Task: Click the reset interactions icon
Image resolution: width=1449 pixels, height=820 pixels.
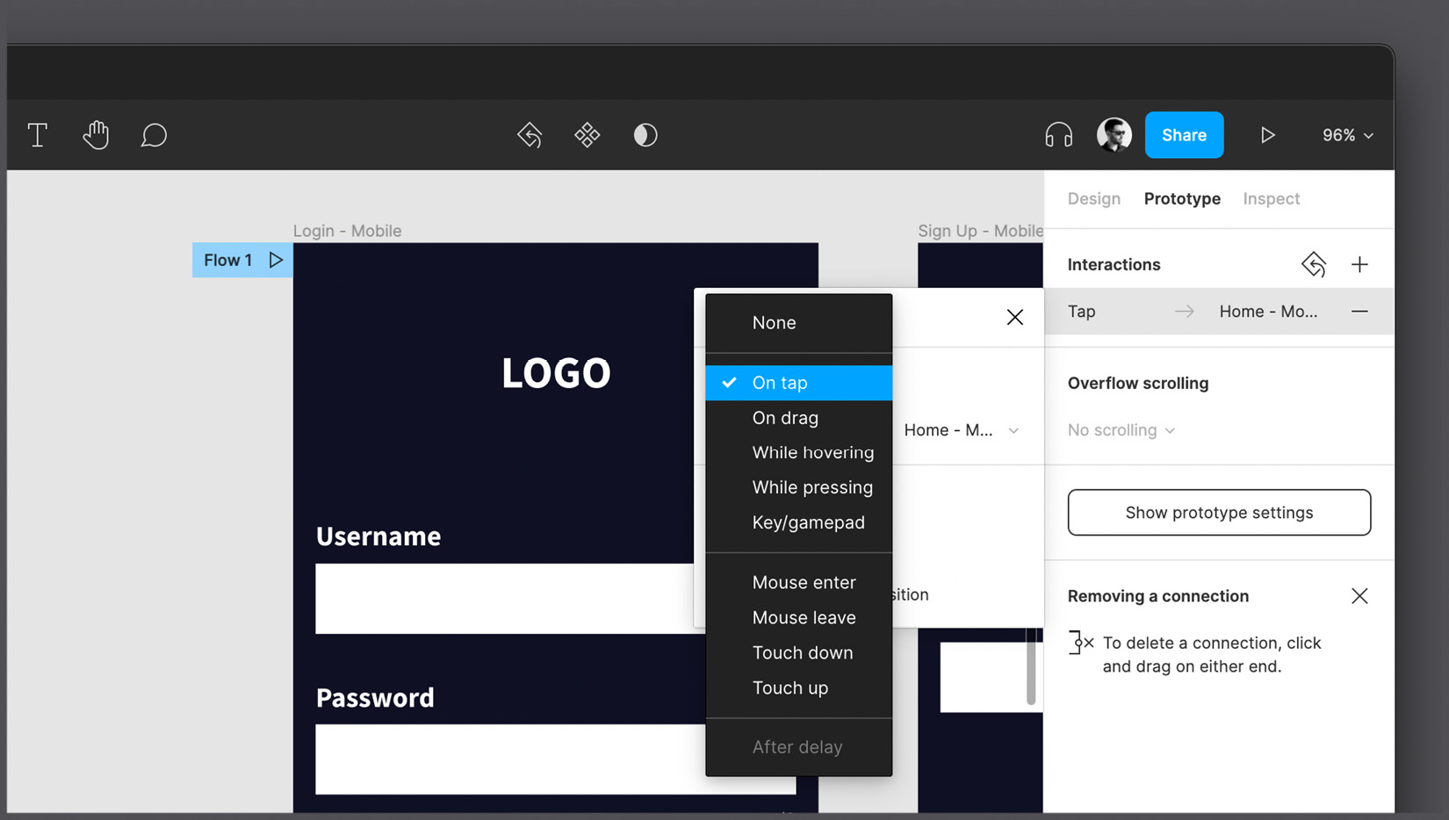Action: tap(1314, 264)
